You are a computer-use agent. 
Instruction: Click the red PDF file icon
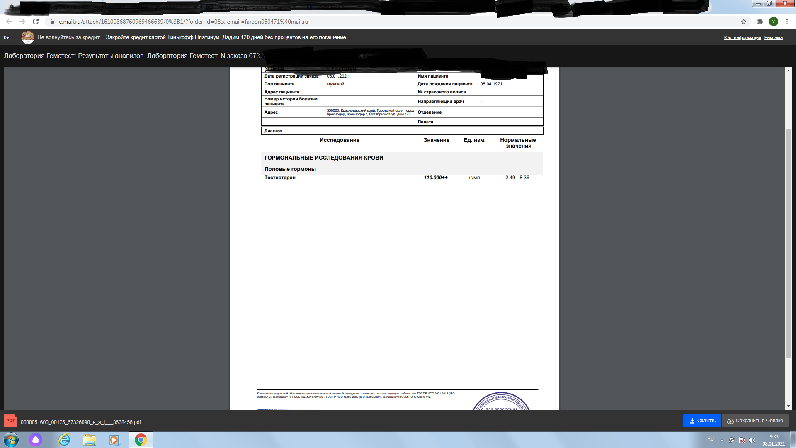pos(11,421)
